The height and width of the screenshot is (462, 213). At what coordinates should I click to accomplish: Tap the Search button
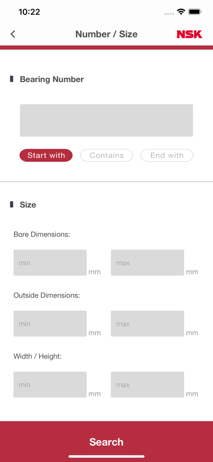coord(106,441)
